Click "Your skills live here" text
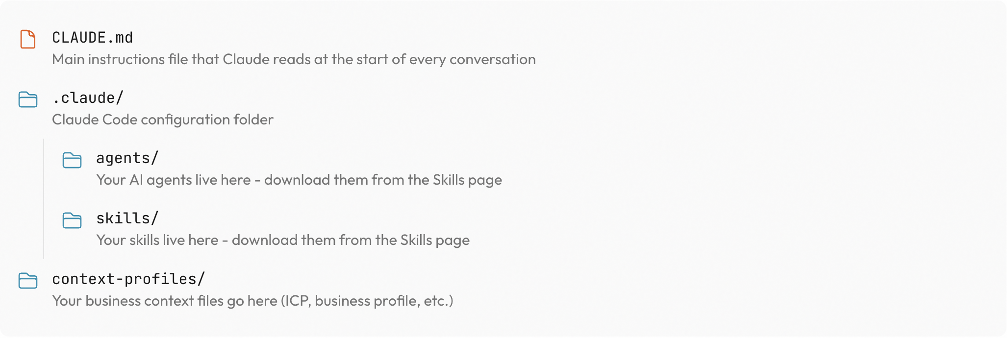The height and width of the screenshot is (338, 1007). point(157,241)
